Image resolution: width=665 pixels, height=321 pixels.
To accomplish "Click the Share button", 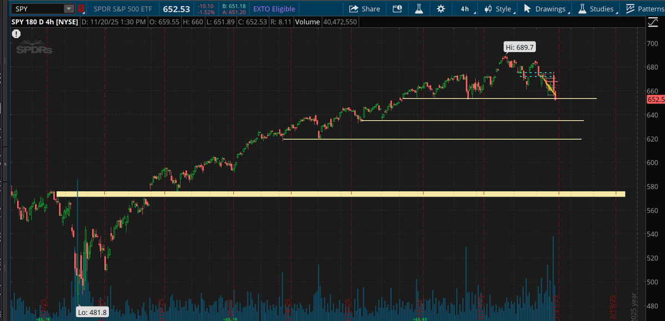I will click(364, 9).
